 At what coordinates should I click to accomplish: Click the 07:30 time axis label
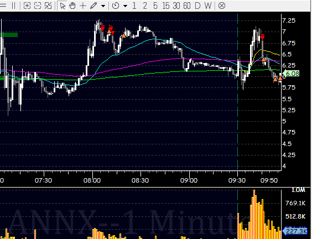[x=43, y=180]
